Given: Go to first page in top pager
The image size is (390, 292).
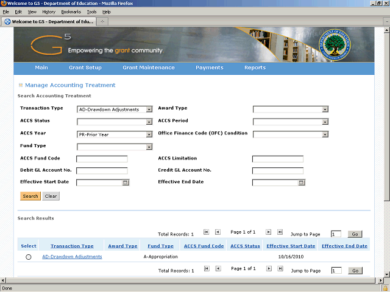Looking at the screenshot, I should (x=206, y=232).
